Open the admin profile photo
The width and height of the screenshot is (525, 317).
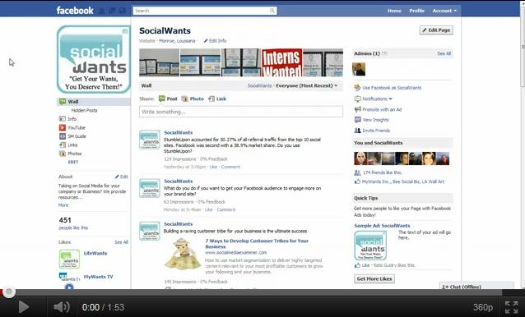(359, 69)
